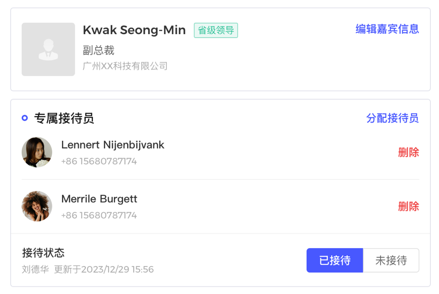Click company name 广州XX科技有限公司
Screen dimensions: 439x294
tap(125, 66)
